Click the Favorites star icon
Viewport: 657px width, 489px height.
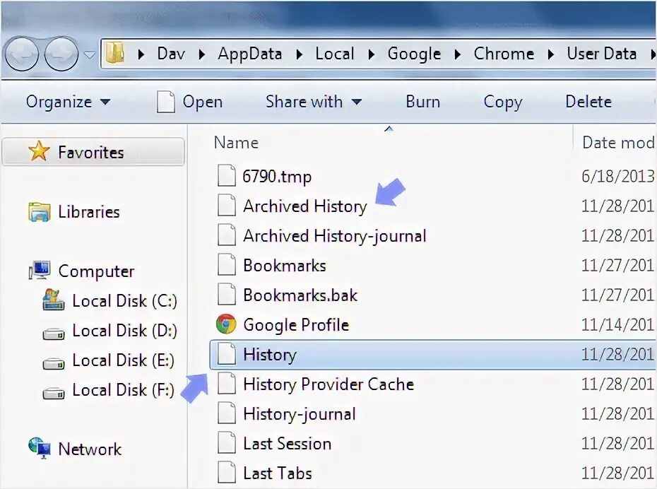coord(39,151)
